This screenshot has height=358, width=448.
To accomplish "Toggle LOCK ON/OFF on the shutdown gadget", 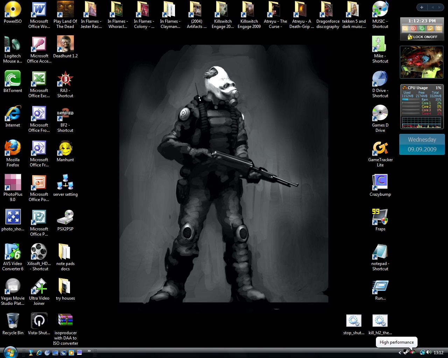I will 422,37.
